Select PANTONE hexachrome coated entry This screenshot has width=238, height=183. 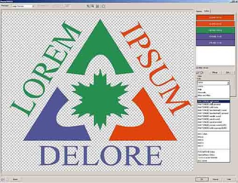click(213, 110)
